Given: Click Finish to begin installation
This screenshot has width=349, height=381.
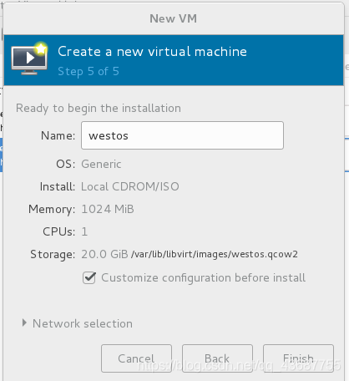Looking at the screenshot, I should point(298,358).
